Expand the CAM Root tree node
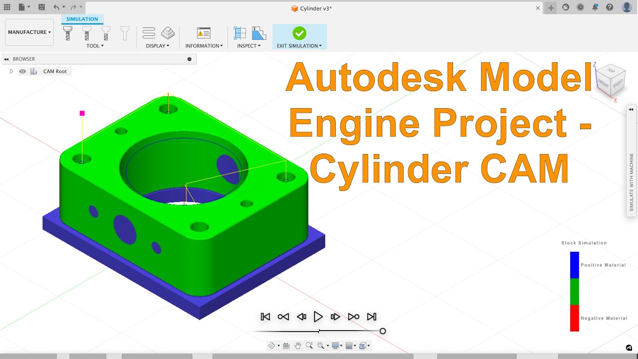 coord(11,71)
